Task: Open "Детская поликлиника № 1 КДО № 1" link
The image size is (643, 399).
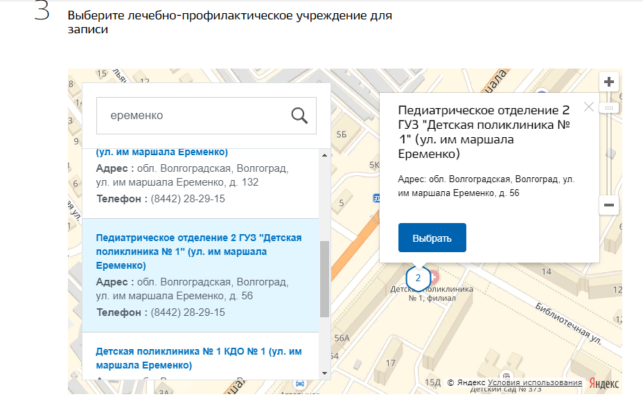Action: coord(198,358)
